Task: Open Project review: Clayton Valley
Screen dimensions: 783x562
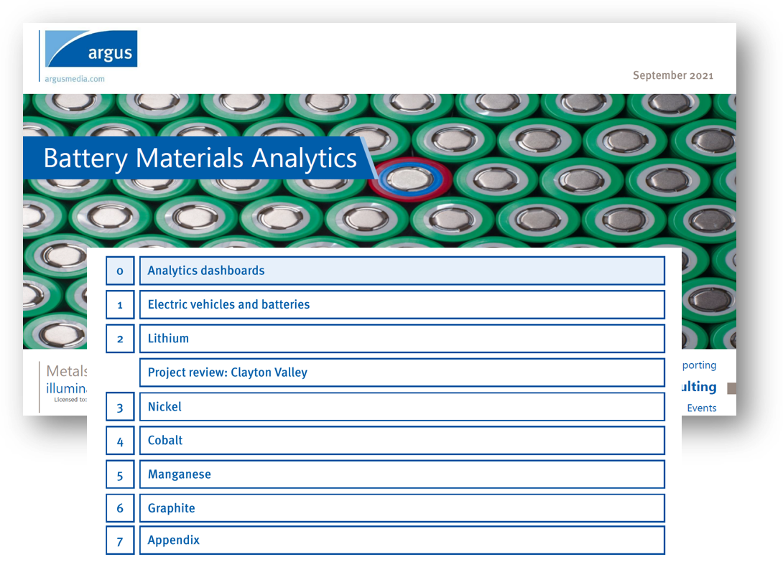Action: pyautogui.click(x=401, y=373)
